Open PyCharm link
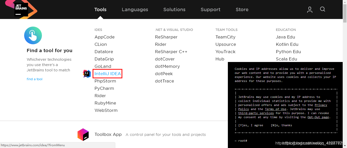347x148 pixels. (x=104, y=88)
